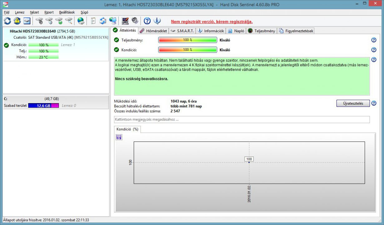384x225 pixels.
Task: Open the Nézet menu
Action: tap(34, 12)
